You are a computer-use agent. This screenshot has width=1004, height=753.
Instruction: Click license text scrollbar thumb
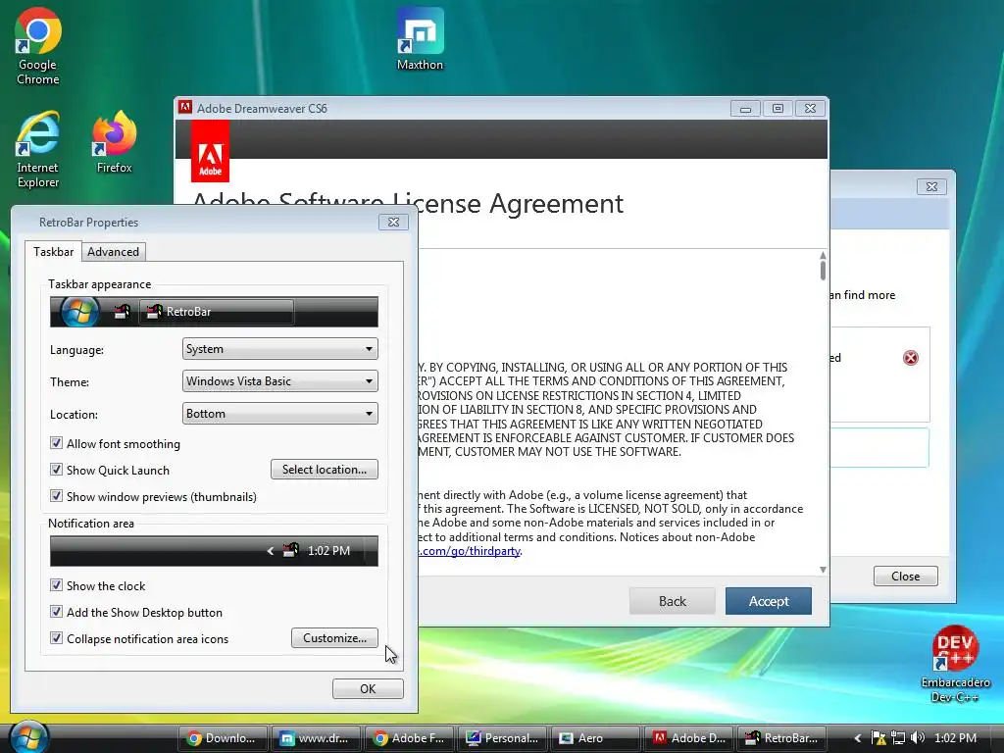coord(823,271)
